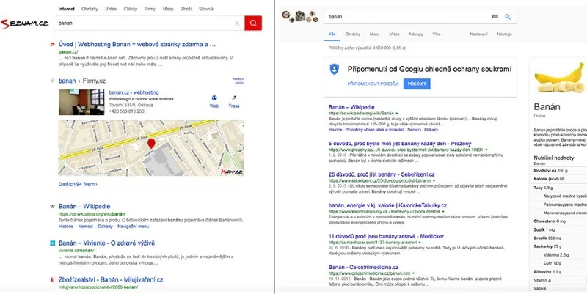Screen dimensions: 587x294
Task: Click Navigační menu sitelink under Wikipedie
Action: (x=134, y=227)
